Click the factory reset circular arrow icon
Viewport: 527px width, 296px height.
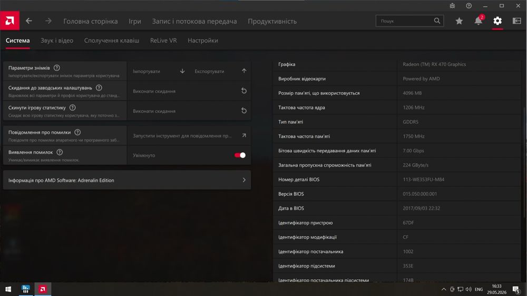pos(244,91)
